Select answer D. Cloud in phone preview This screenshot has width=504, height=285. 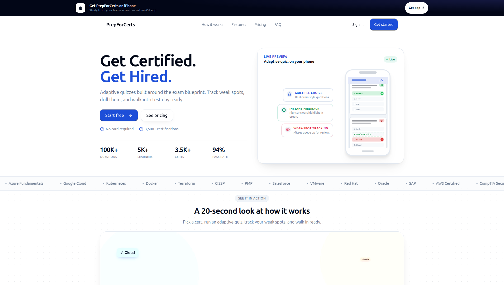click(368, 145)
